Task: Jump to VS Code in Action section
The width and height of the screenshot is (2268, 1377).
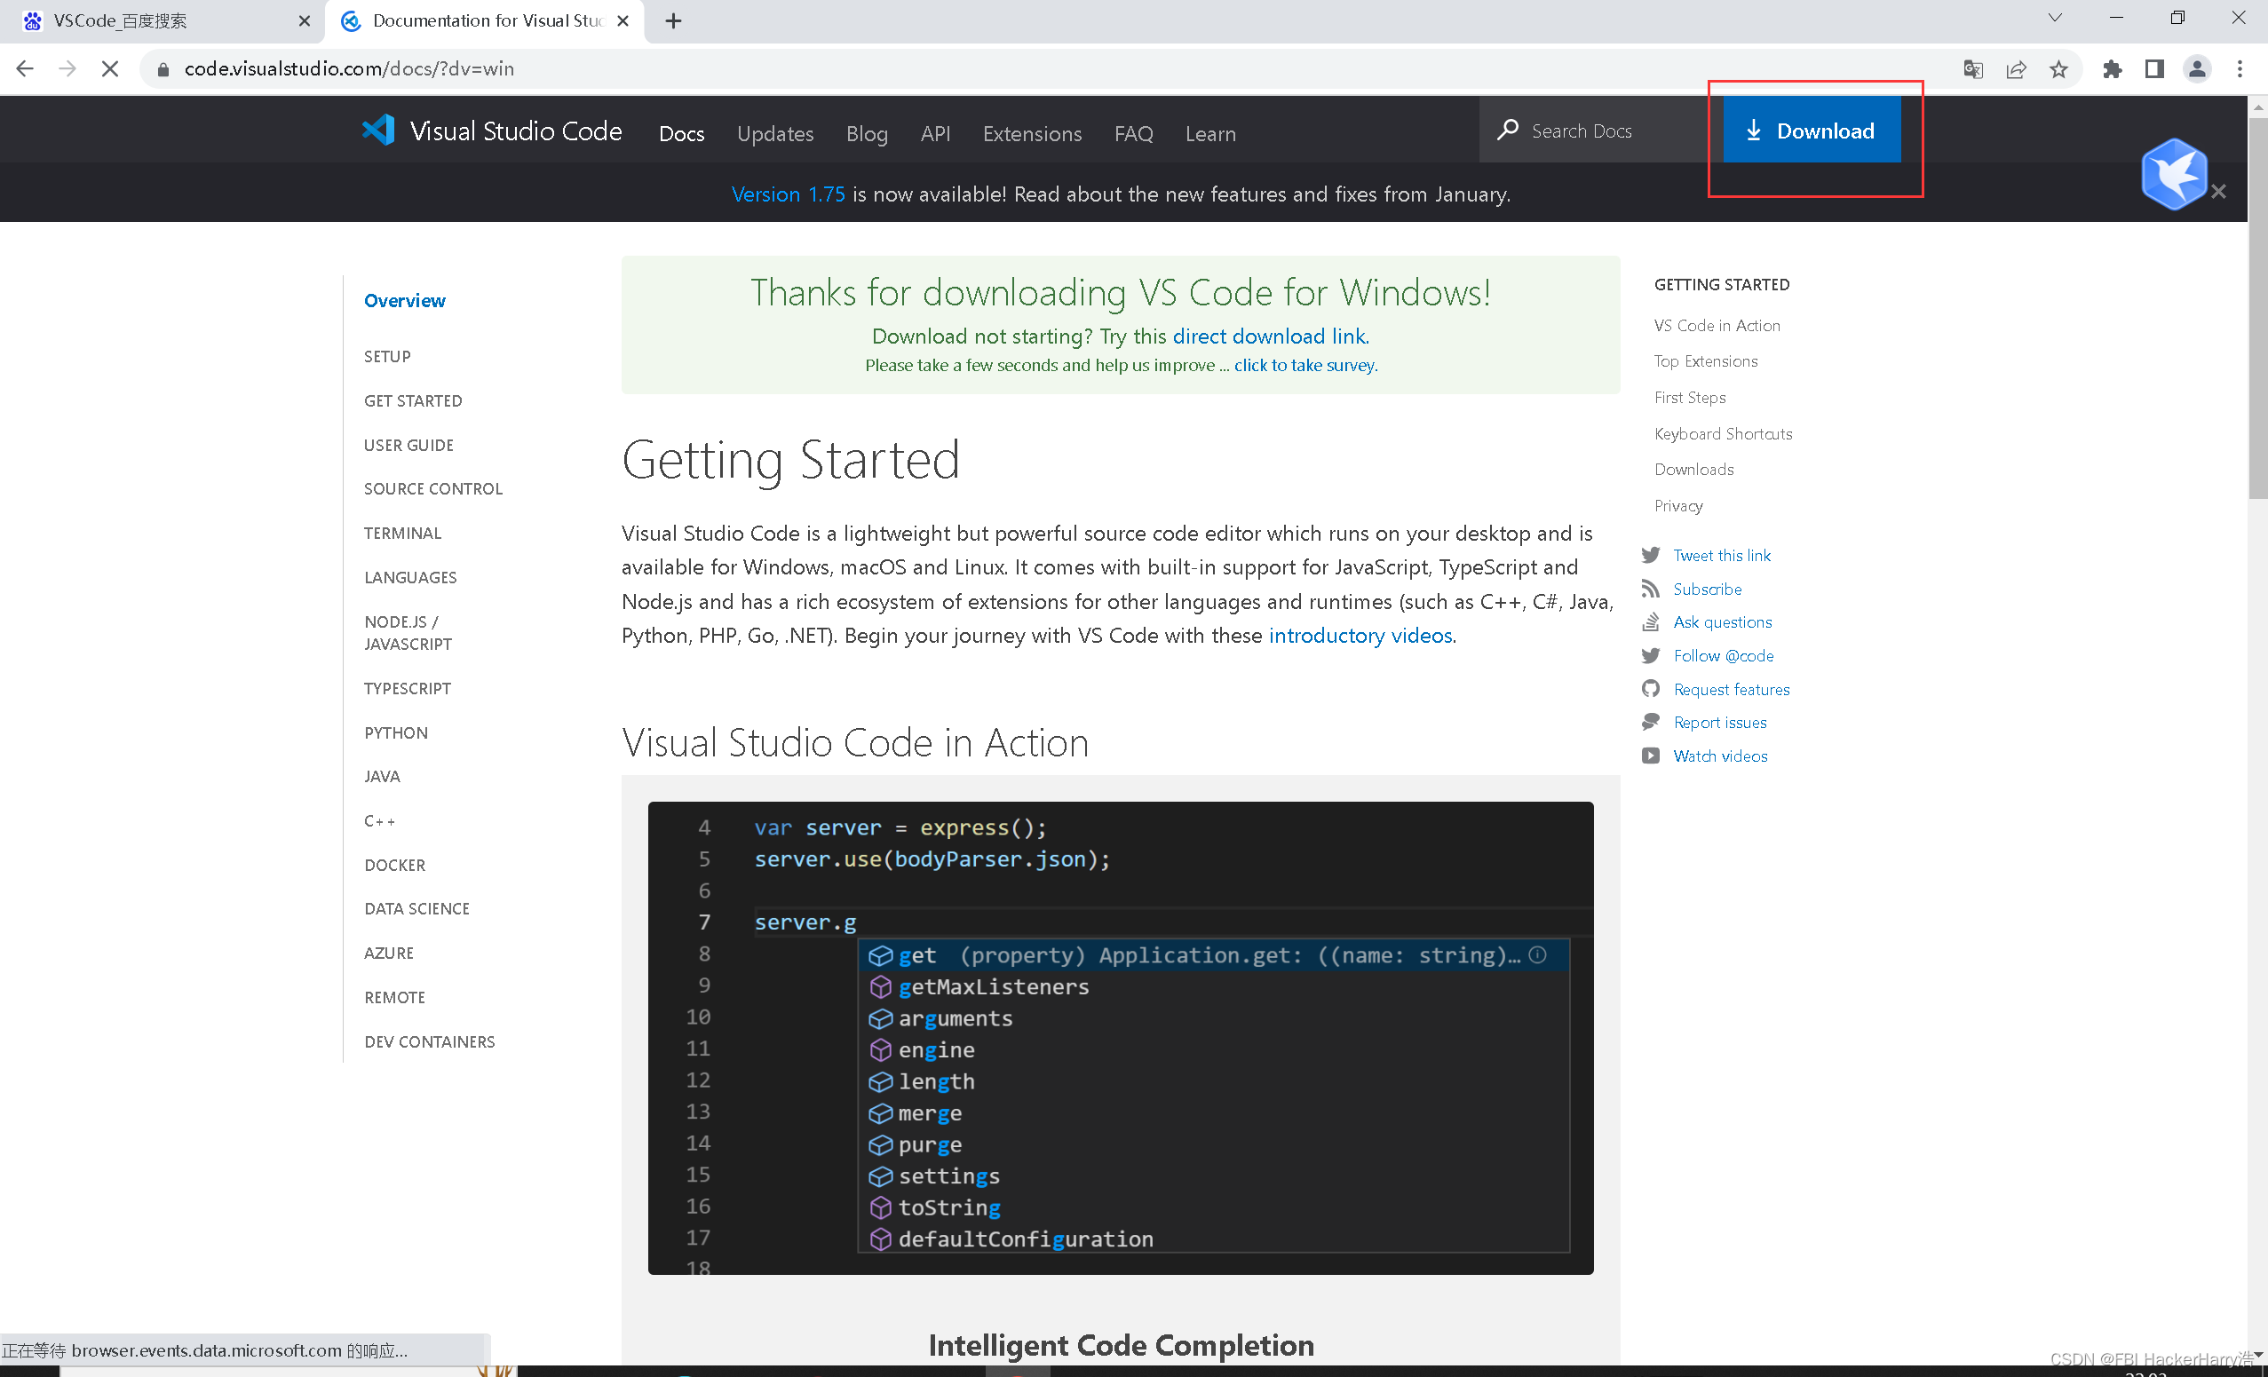Action: [x=1717, y=326]
